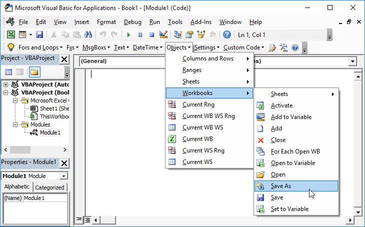Switch to Full Module View
The height and width of the screenshot is (227, 365).
coord(87,219)
